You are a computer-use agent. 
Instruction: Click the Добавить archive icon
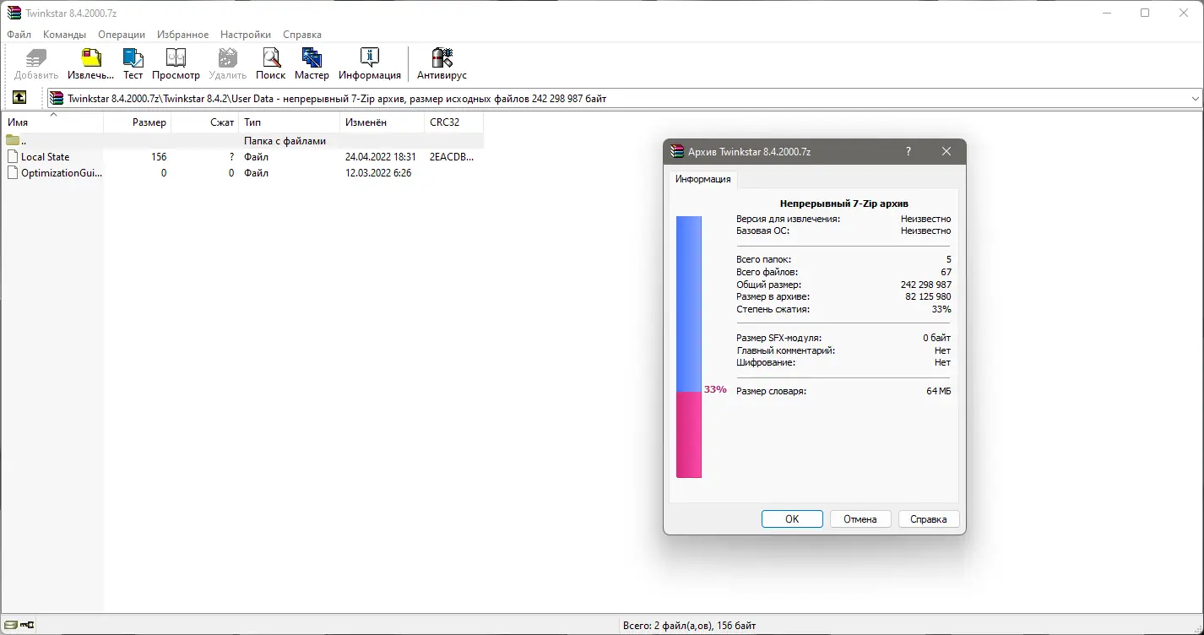(x=35, y=59)
